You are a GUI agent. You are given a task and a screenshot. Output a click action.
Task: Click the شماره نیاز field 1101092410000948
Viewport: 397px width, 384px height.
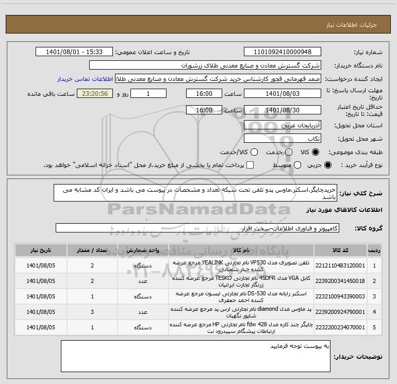coord(283,52)
